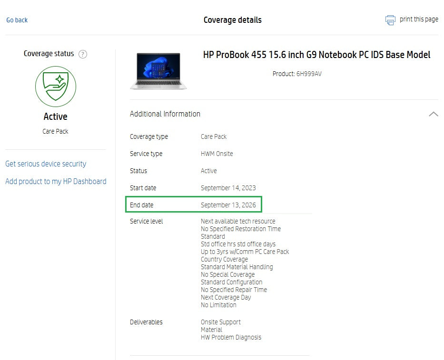Select Country Coverage text

pos(224,260)
